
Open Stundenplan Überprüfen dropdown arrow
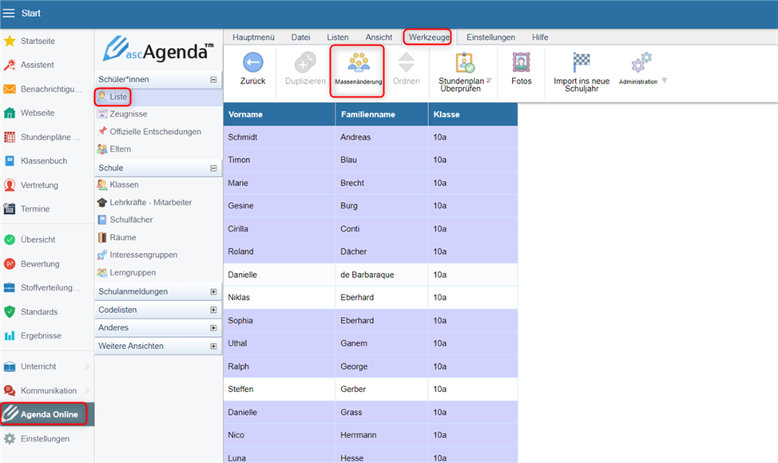click(x=489, y=81)
